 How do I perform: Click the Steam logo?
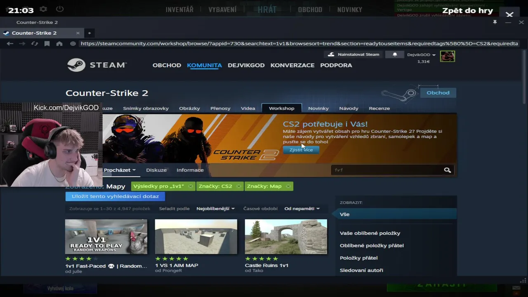point(97,65)
